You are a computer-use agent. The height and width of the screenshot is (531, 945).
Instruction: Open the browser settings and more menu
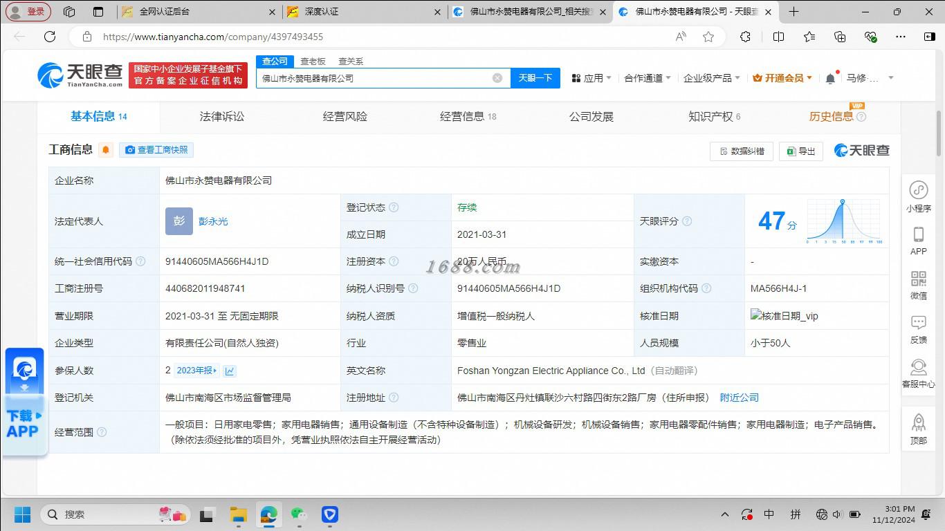click(x=900, y=37)
